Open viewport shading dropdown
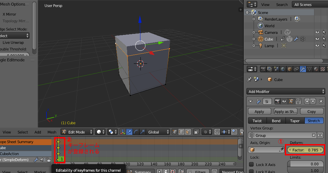328x173 pixels. point(100,132)
